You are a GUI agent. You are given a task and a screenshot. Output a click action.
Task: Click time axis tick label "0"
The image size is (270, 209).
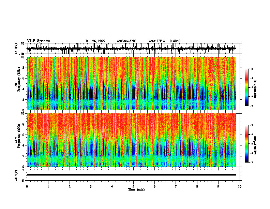tap(27, 186)
